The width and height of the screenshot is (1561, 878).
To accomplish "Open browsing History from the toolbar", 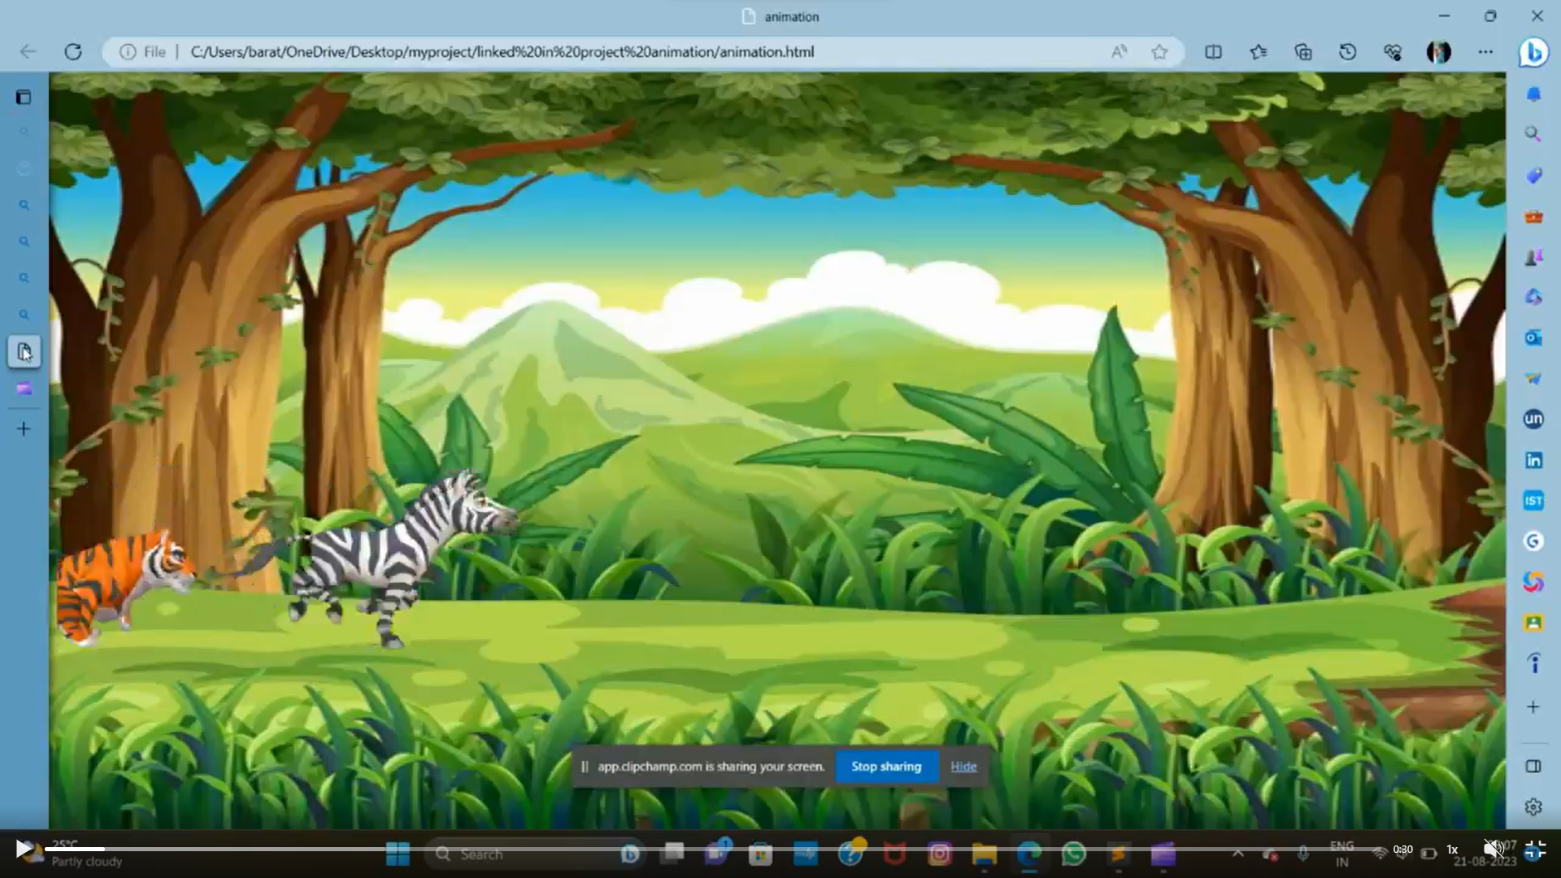I will [1348, 52].
